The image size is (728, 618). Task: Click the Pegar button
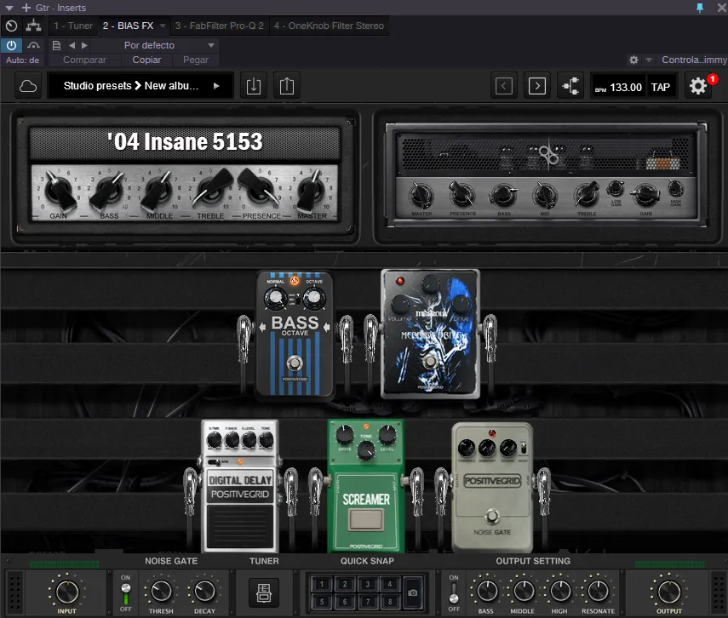196,60
